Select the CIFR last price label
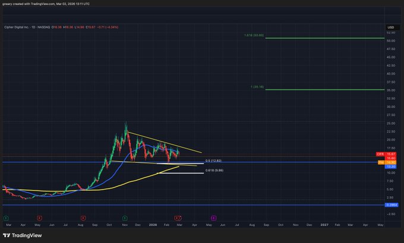404x243 pixels. pos(386,154)
